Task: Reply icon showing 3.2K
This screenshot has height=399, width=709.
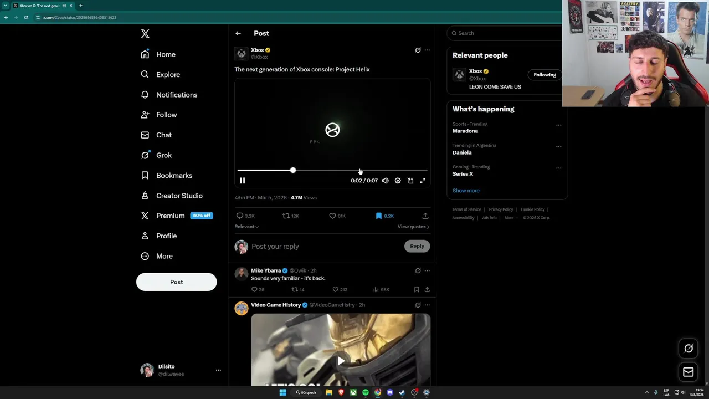Action: 245,216
